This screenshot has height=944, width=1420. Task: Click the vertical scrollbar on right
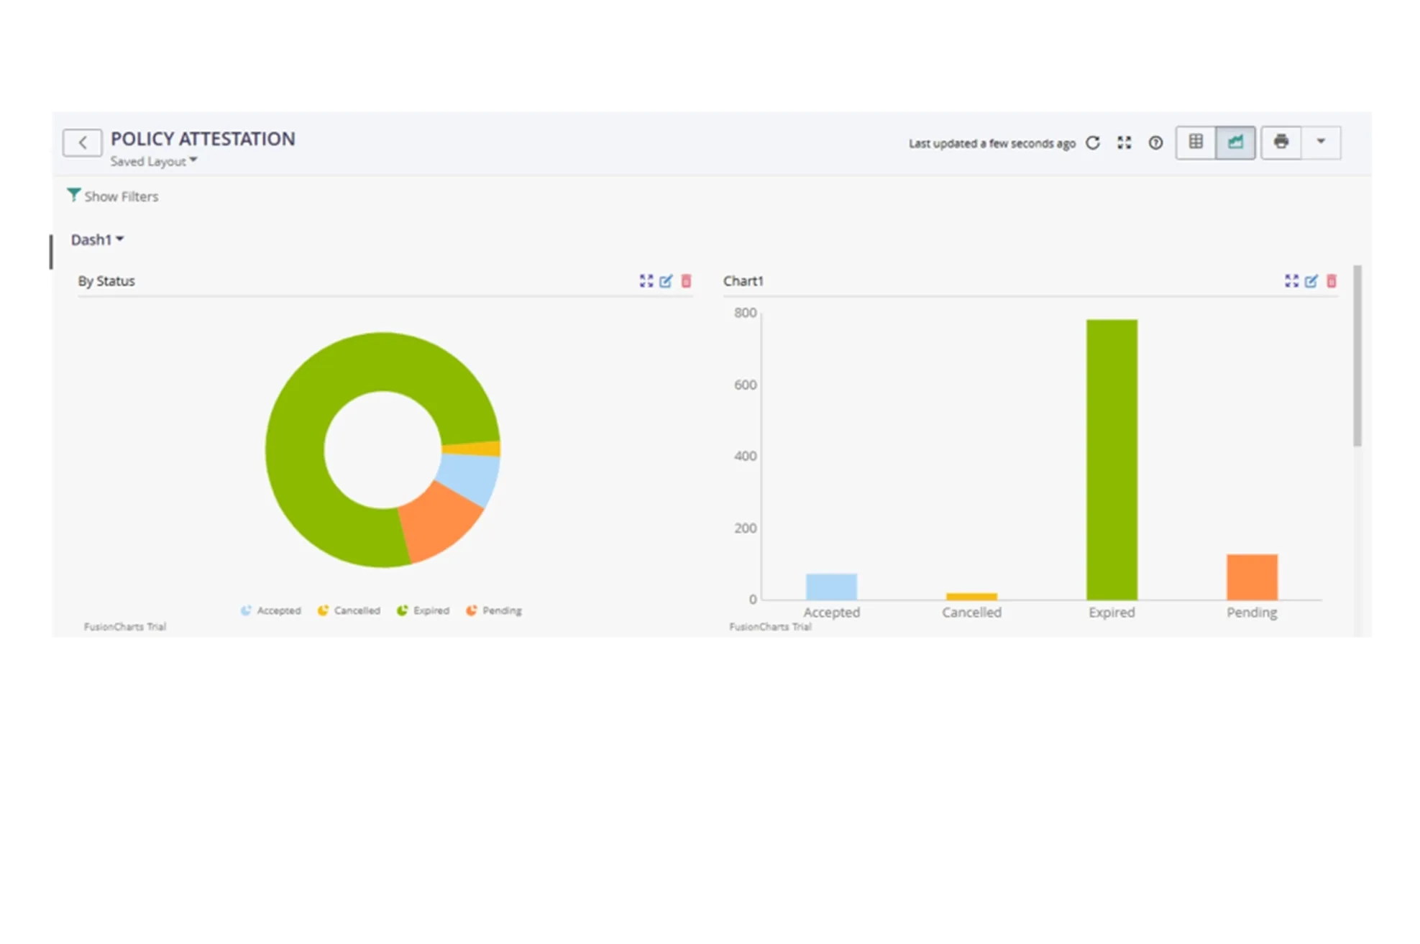tap(1357, 356)
